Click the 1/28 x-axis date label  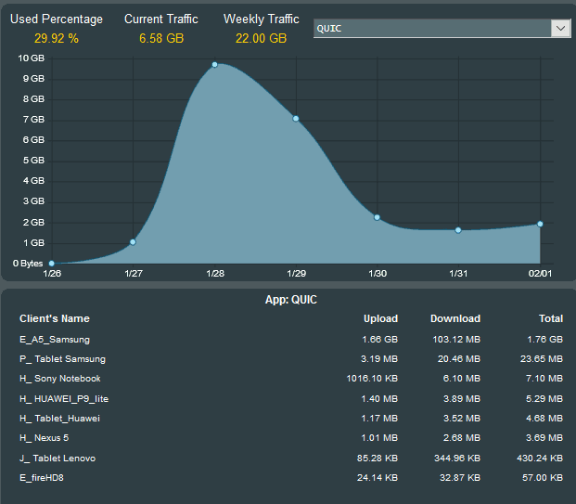pos(215,274)
